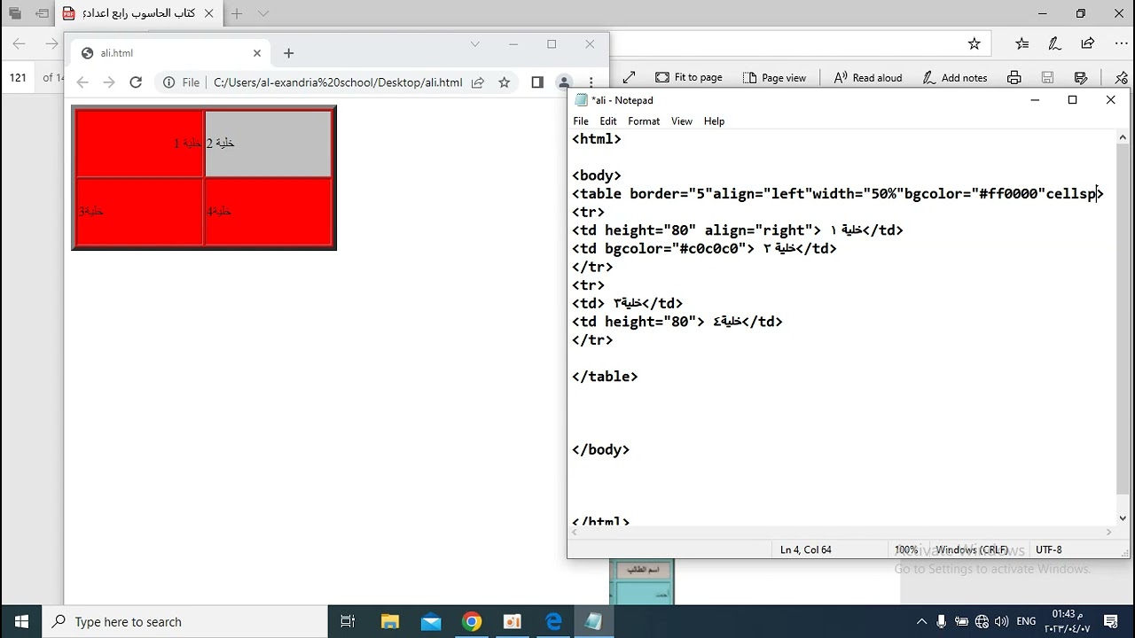1135x638 pixels.
Task: Open a new tab in Chrome
Action: pos(288,53)
